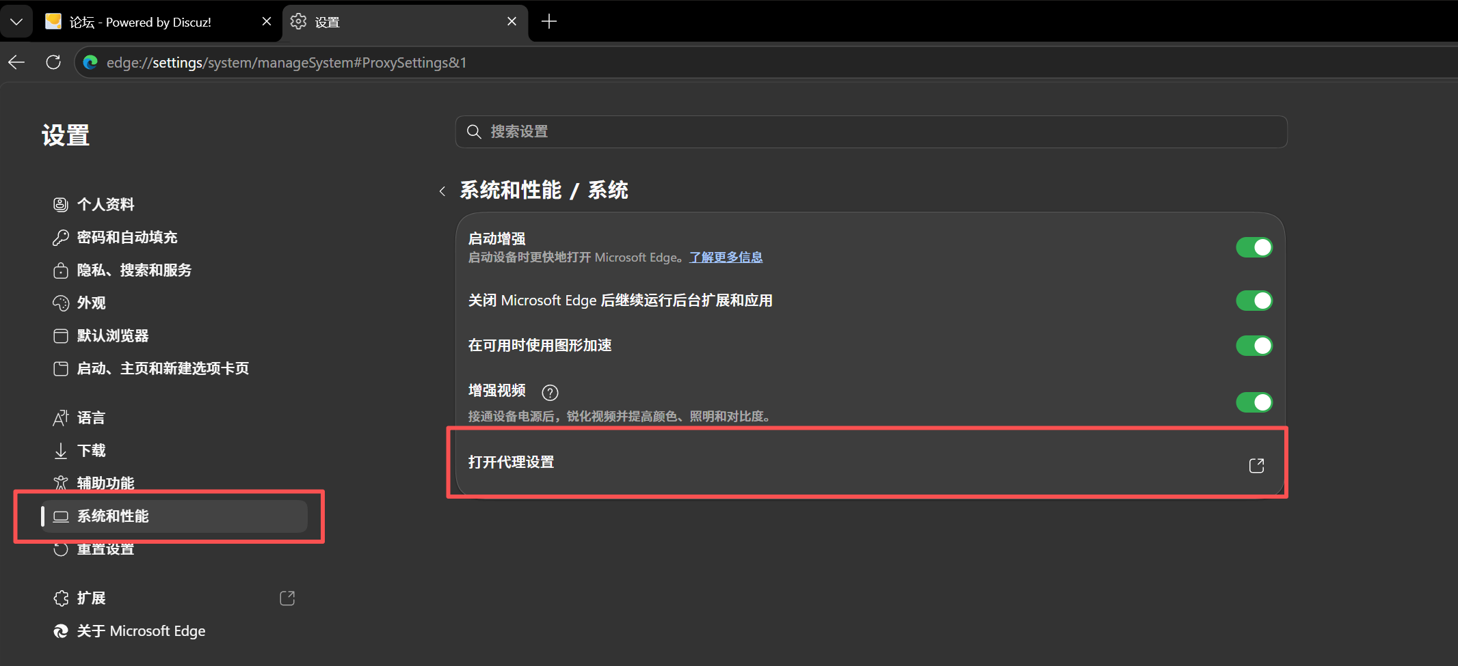Open a new tab with plus button
This screenshot has height=666, width=1458.
548,22
